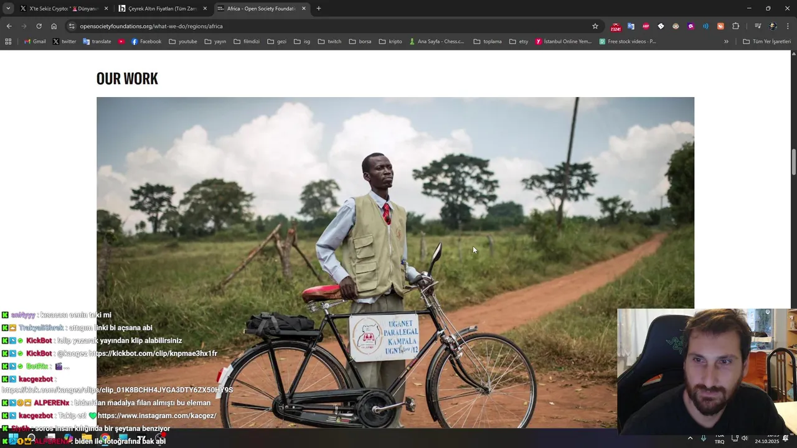Open the Facebook bookmark
The height and width of the screenshot is (448, 797).
point(146,42)
